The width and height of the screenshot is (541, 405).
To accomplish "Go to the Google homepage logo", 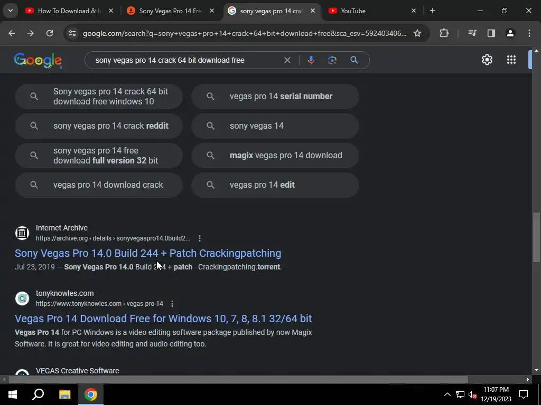I will 38,61.
